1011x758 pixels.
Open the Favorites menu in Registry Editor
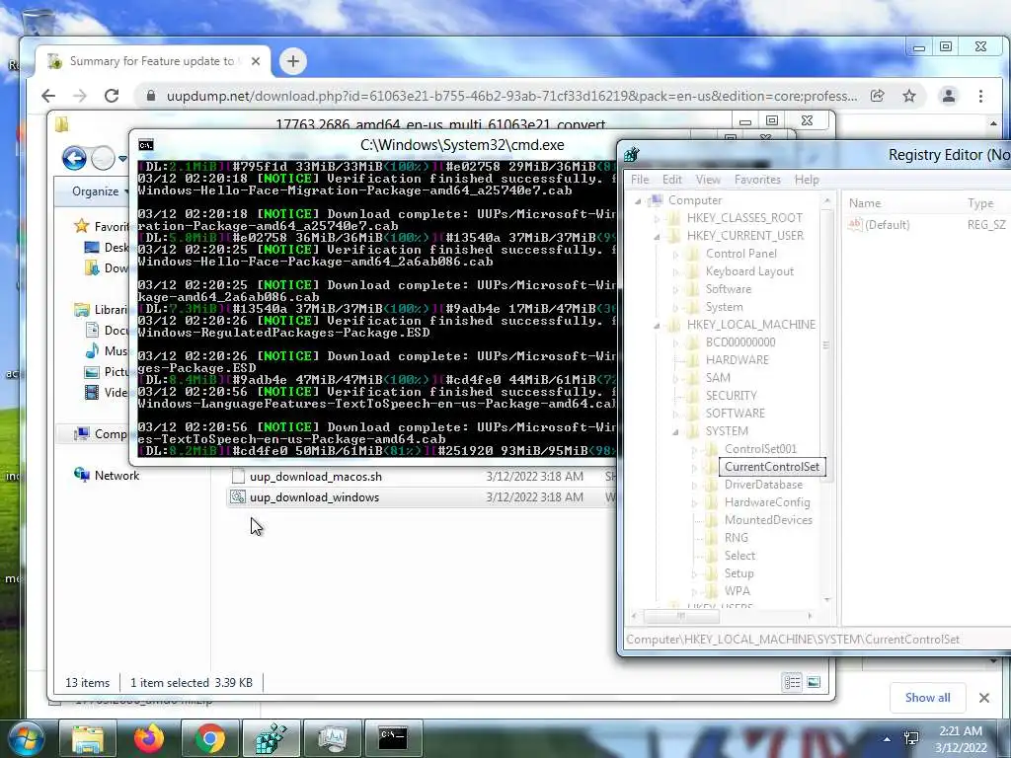coord(757,180)
